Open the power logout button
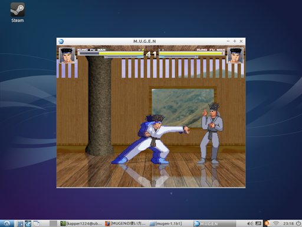Image resolution: width=302 pixels, height=227 pixels. point(298,223)
